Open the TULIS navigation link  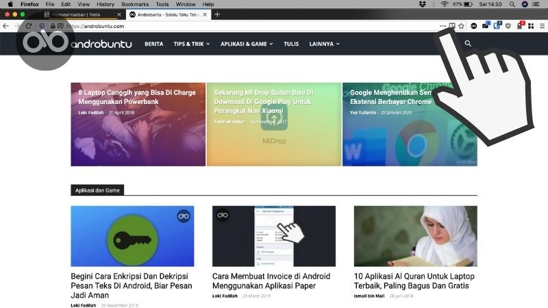point(291,44)
